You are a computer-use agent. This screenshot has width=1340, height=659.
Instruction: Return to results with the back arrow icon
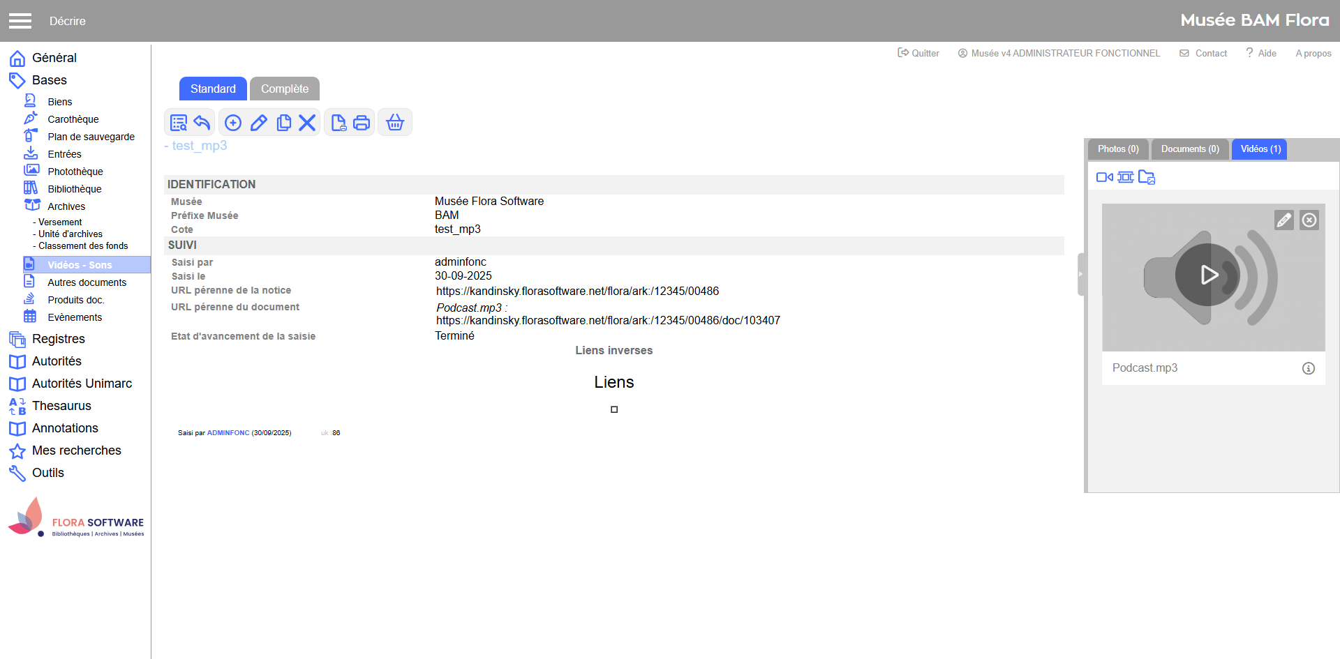[x=202, y=123]
